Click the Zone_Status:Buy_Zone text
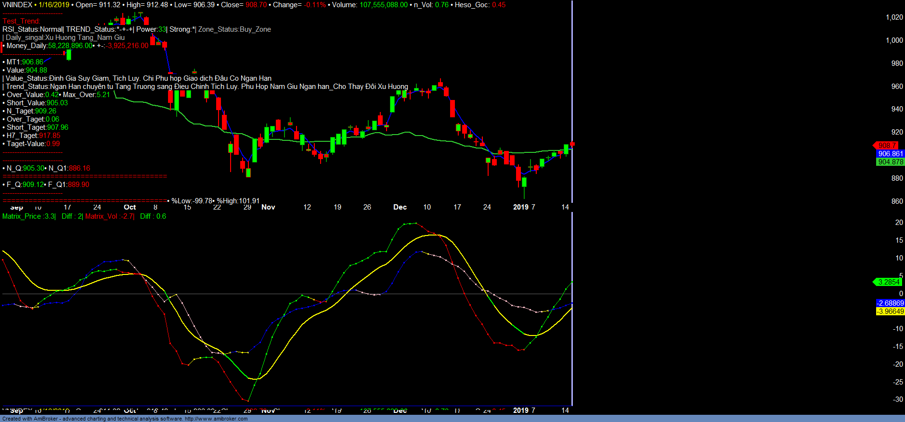The width and height of the screenshot is (905, 422). point(234,29)
